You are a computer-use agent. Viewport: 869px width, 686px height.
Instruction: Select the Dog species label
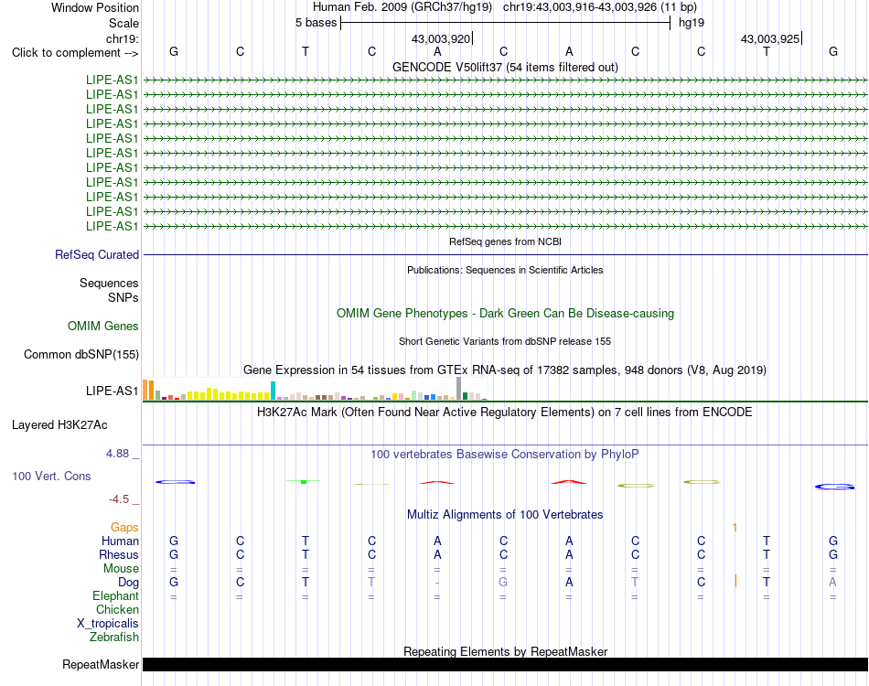128,583
